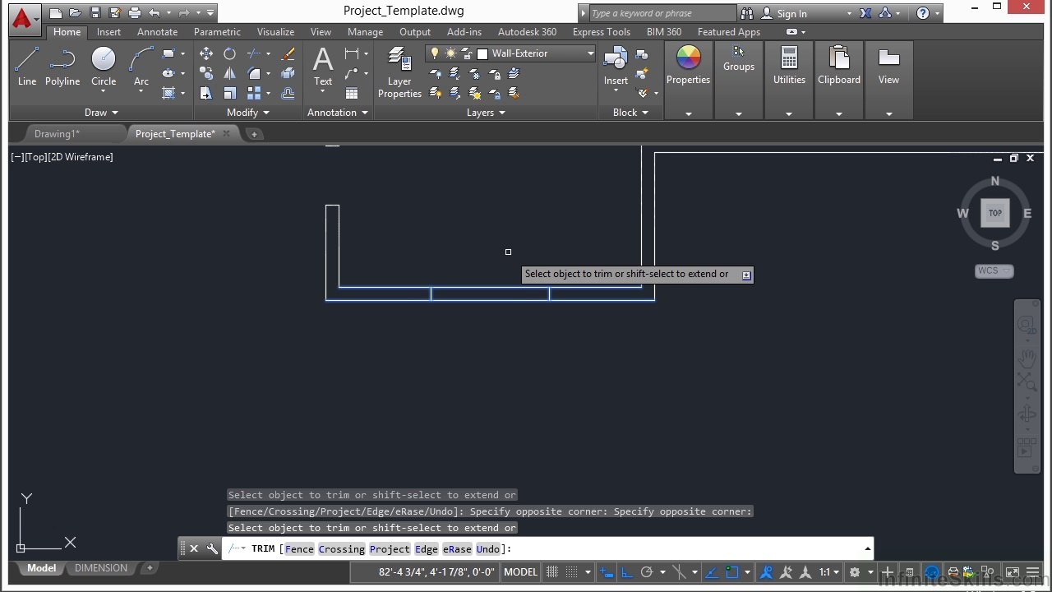Toggle the drawing grid display in status bar
The height and width of the screenshot is (592, 1052).
[x=552, y=572]
